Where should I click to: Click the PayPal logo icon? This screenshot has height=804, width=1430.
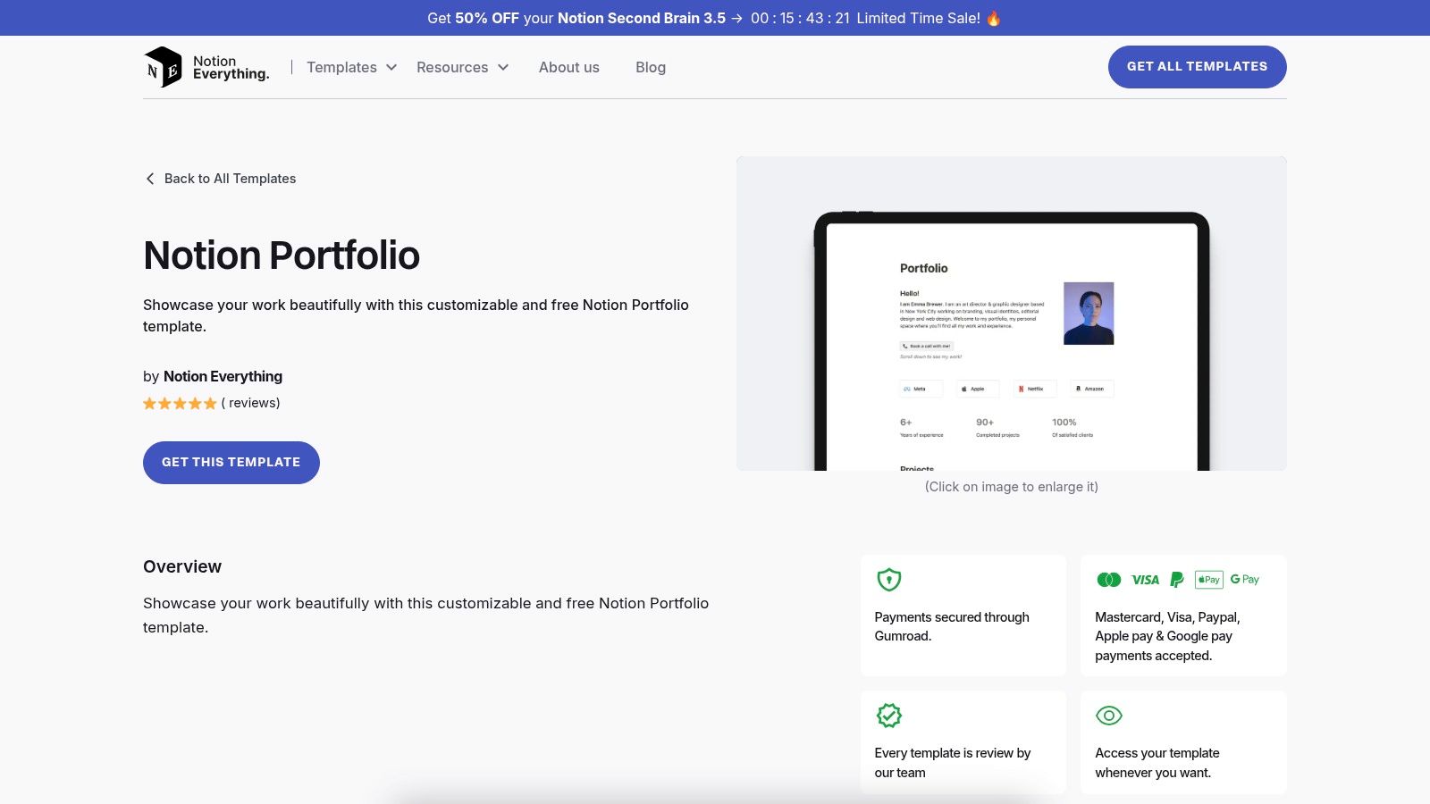click(x=1177, y=580)
